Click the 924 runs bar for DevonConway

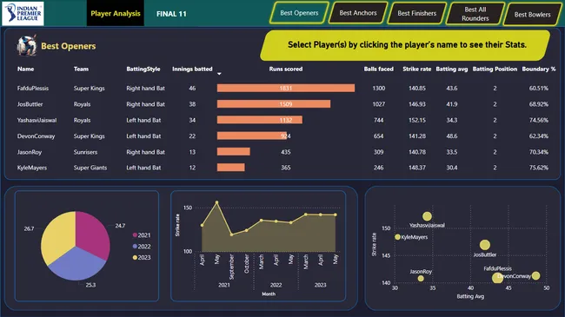251,135
